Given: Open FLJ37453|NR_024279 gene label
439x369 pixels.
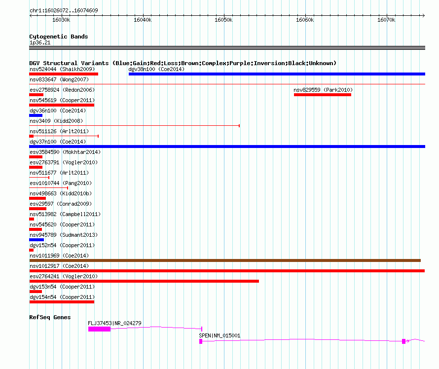Looking at the screenshot, I should click(114, 323).
